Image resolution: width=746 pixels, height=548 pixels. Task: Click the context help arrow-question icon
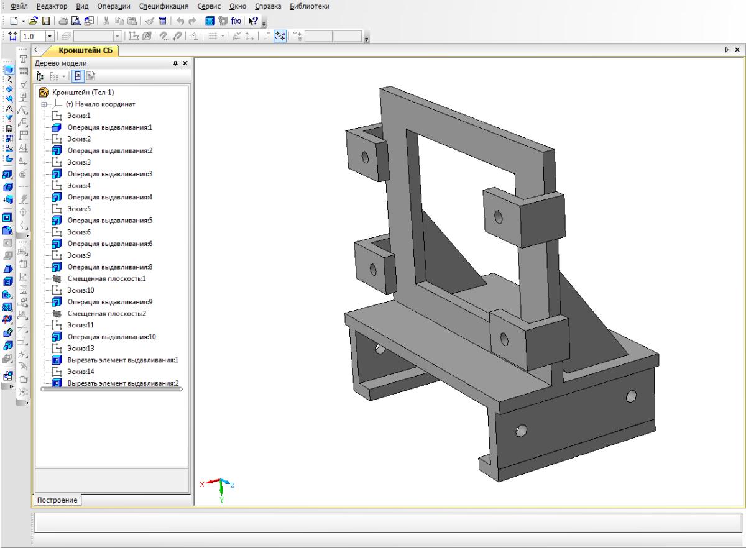(x=252, y=21)
